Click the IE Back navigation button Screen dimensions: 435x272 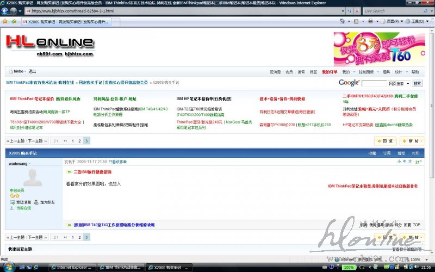7,10
